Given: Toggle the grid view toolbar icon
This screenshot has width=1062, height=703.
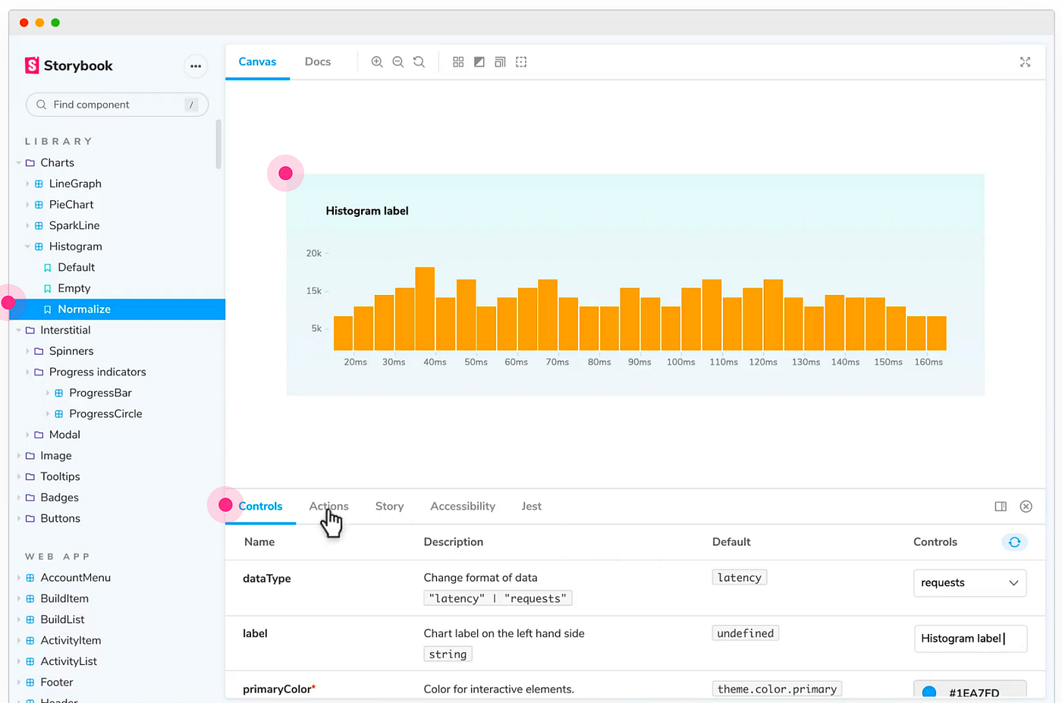Looking at the screenshot, I should [458, 62].
